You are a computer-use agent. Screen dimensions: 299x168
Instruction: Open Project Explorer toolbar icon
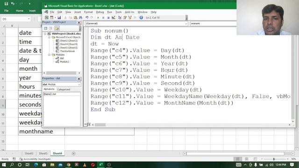[x=120, y=18]
